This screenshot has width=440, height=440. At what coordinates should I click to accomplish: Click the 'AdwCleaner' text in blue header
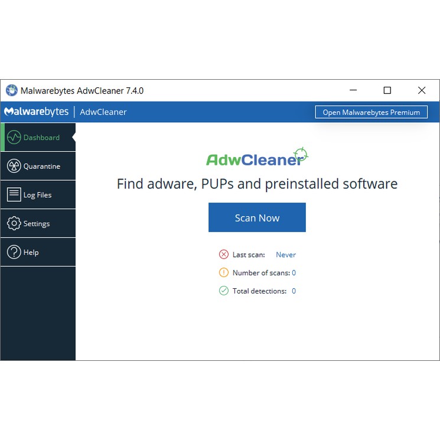pos(103,112)
